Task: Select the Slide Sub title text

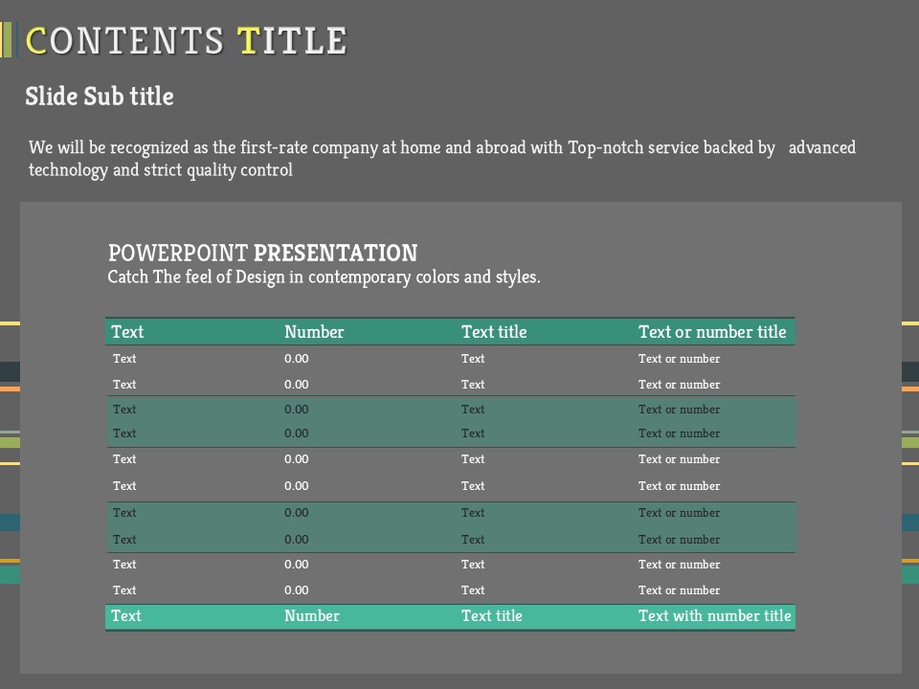Action: click(100, 97)
